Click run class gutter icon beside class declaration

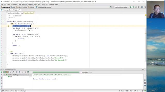pyautogui.click(x=4, y=22)
